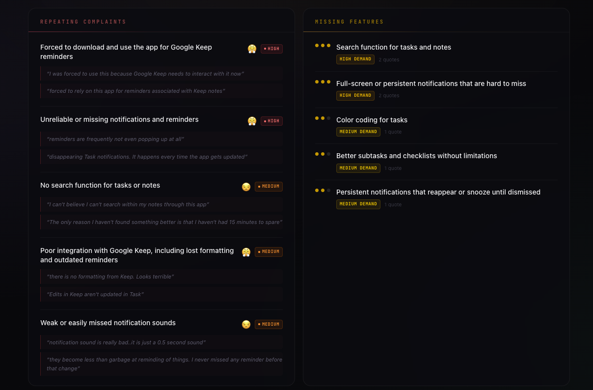The height and width of the screenshot is (390, 593).
Task: Click emoji beside Google Keep reminders complaint
Action: [x=252, y=49]
